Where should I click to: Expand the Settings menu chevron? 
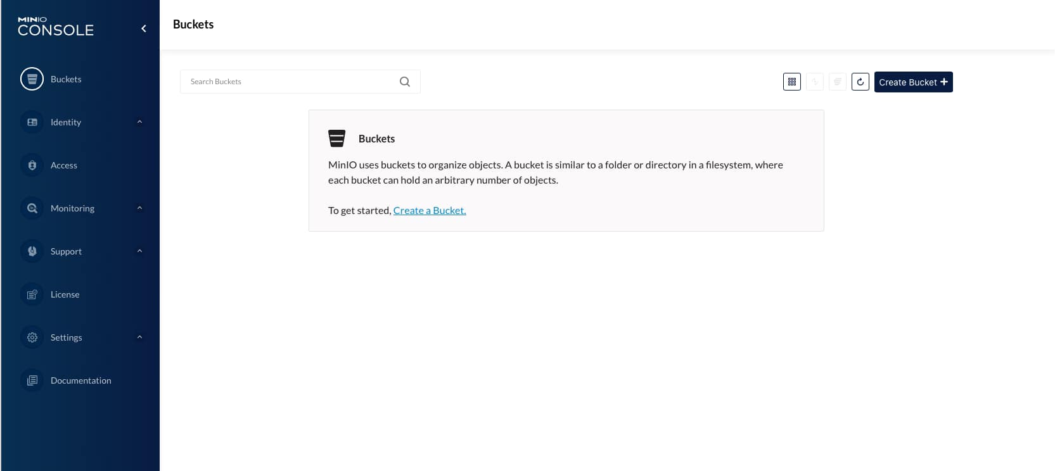click(x=139, y=337)
